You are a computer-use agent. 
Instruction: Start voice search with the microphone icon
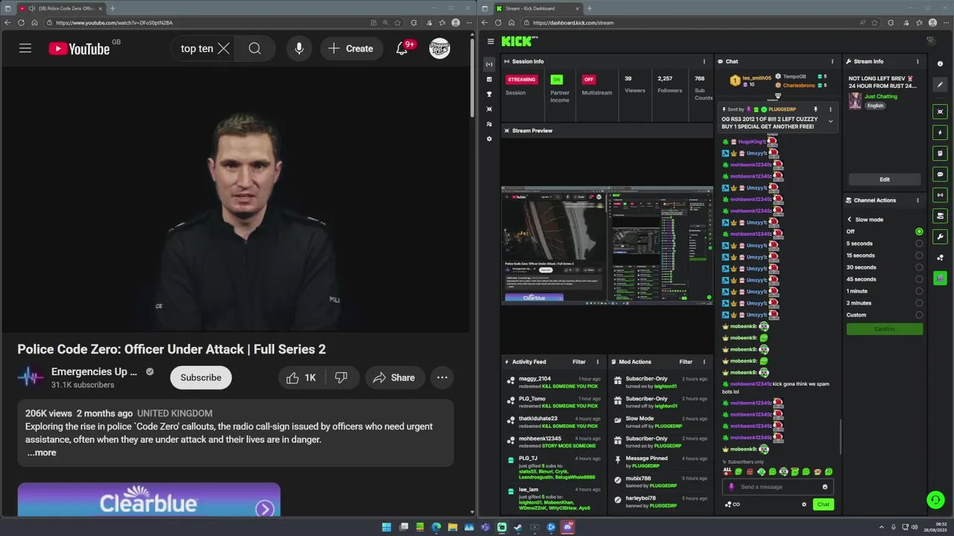point(299,48)
